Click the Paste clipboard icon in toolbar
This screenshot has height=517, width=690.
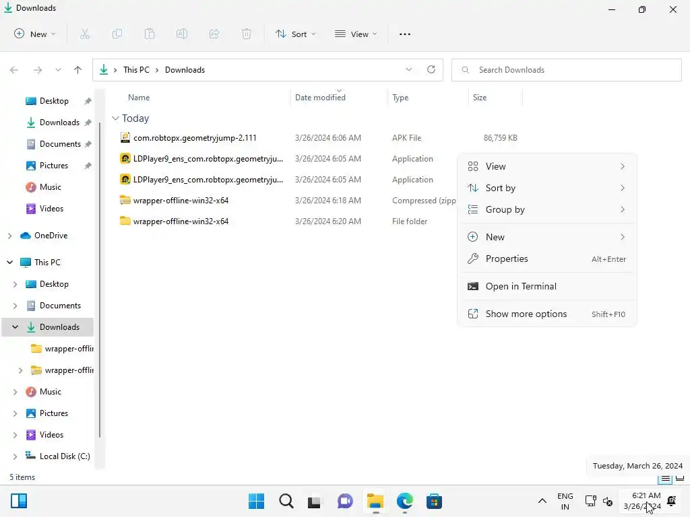[x=150, y=34]
